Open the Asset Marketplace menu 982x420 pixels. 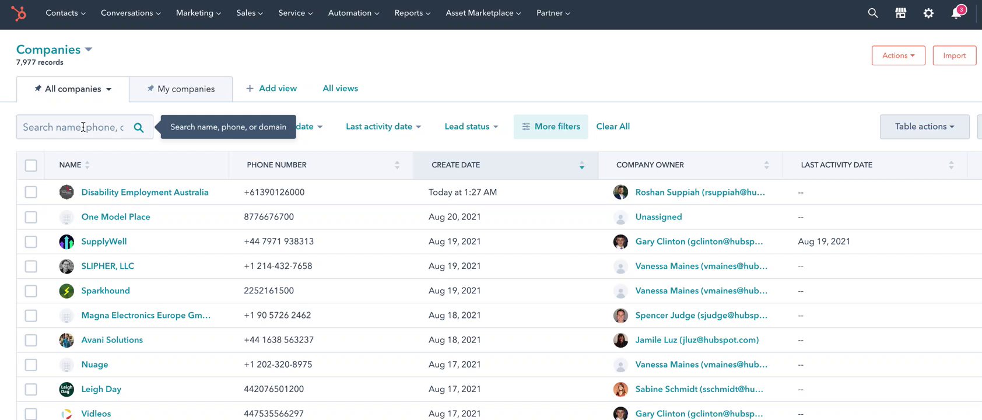(483, 13)
